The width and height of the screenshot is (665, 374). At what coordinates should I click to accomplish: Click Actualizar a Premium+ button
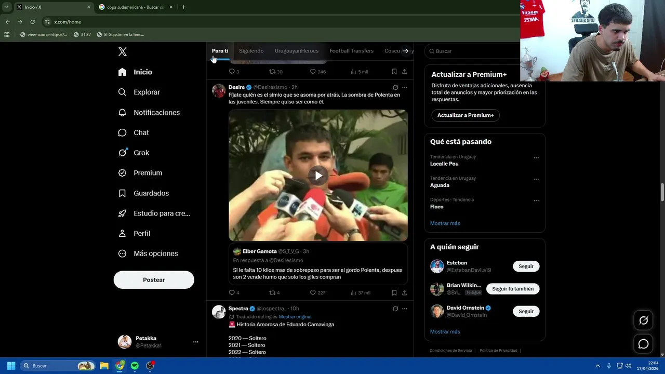[x=465, y=115]
